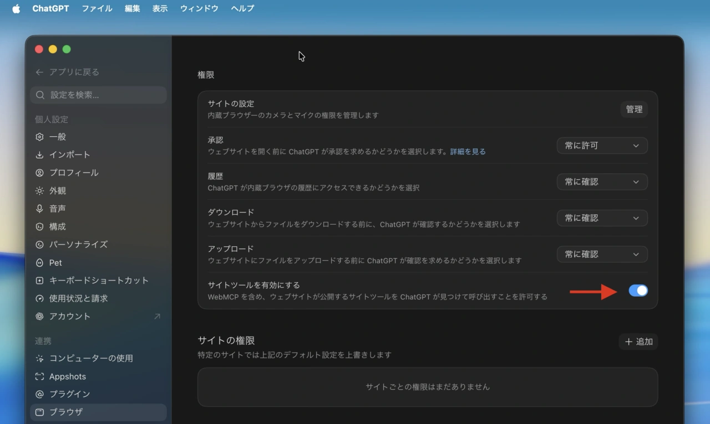The image size is (710, 424).
Task: Click the 権限 section heading
Action: click(206, 75)
